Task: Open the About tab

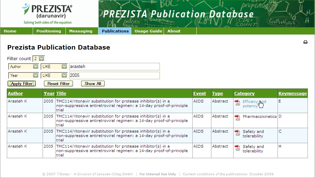Action: (180, 31)
